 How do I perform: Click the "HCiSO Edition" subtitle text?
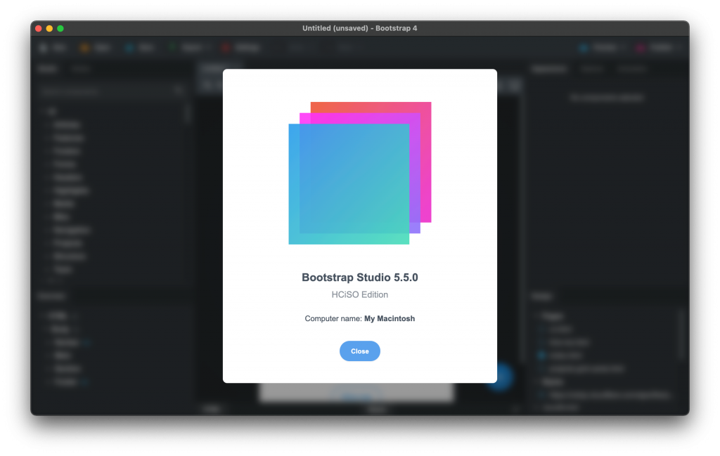pyautogui.click(x=359, y=294)
